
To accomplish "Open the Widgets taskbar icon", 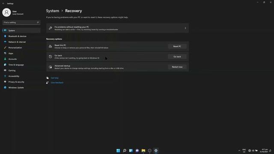I will (131, 151).
